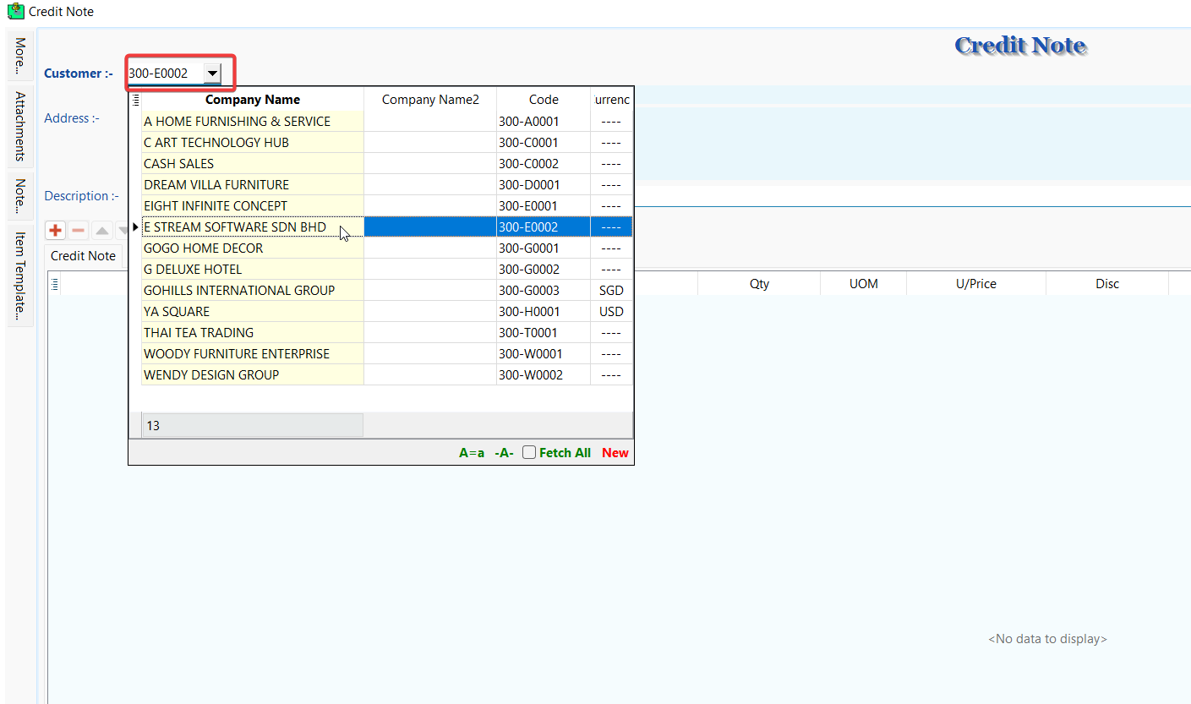Toggle the -A- match option
This screenshot has width=1191, height=704.
[504, 453]
